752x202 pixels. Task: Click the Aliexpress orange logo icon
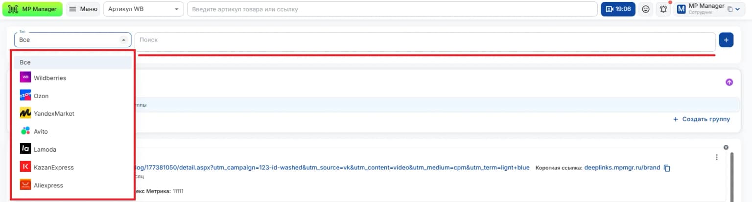[x=25, y=185]
